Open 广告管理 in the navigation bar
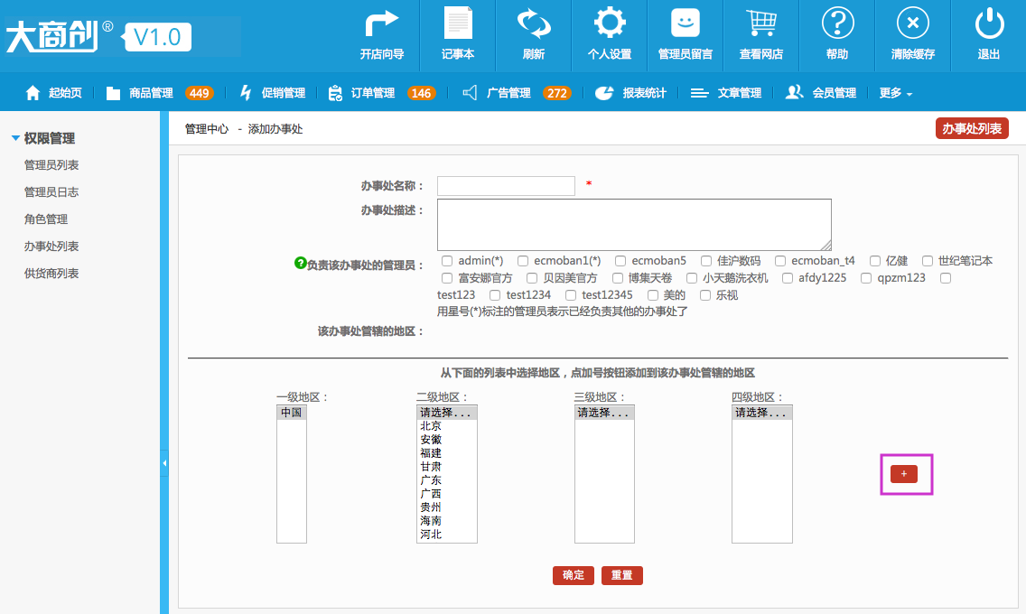 [x=517, y=93]
